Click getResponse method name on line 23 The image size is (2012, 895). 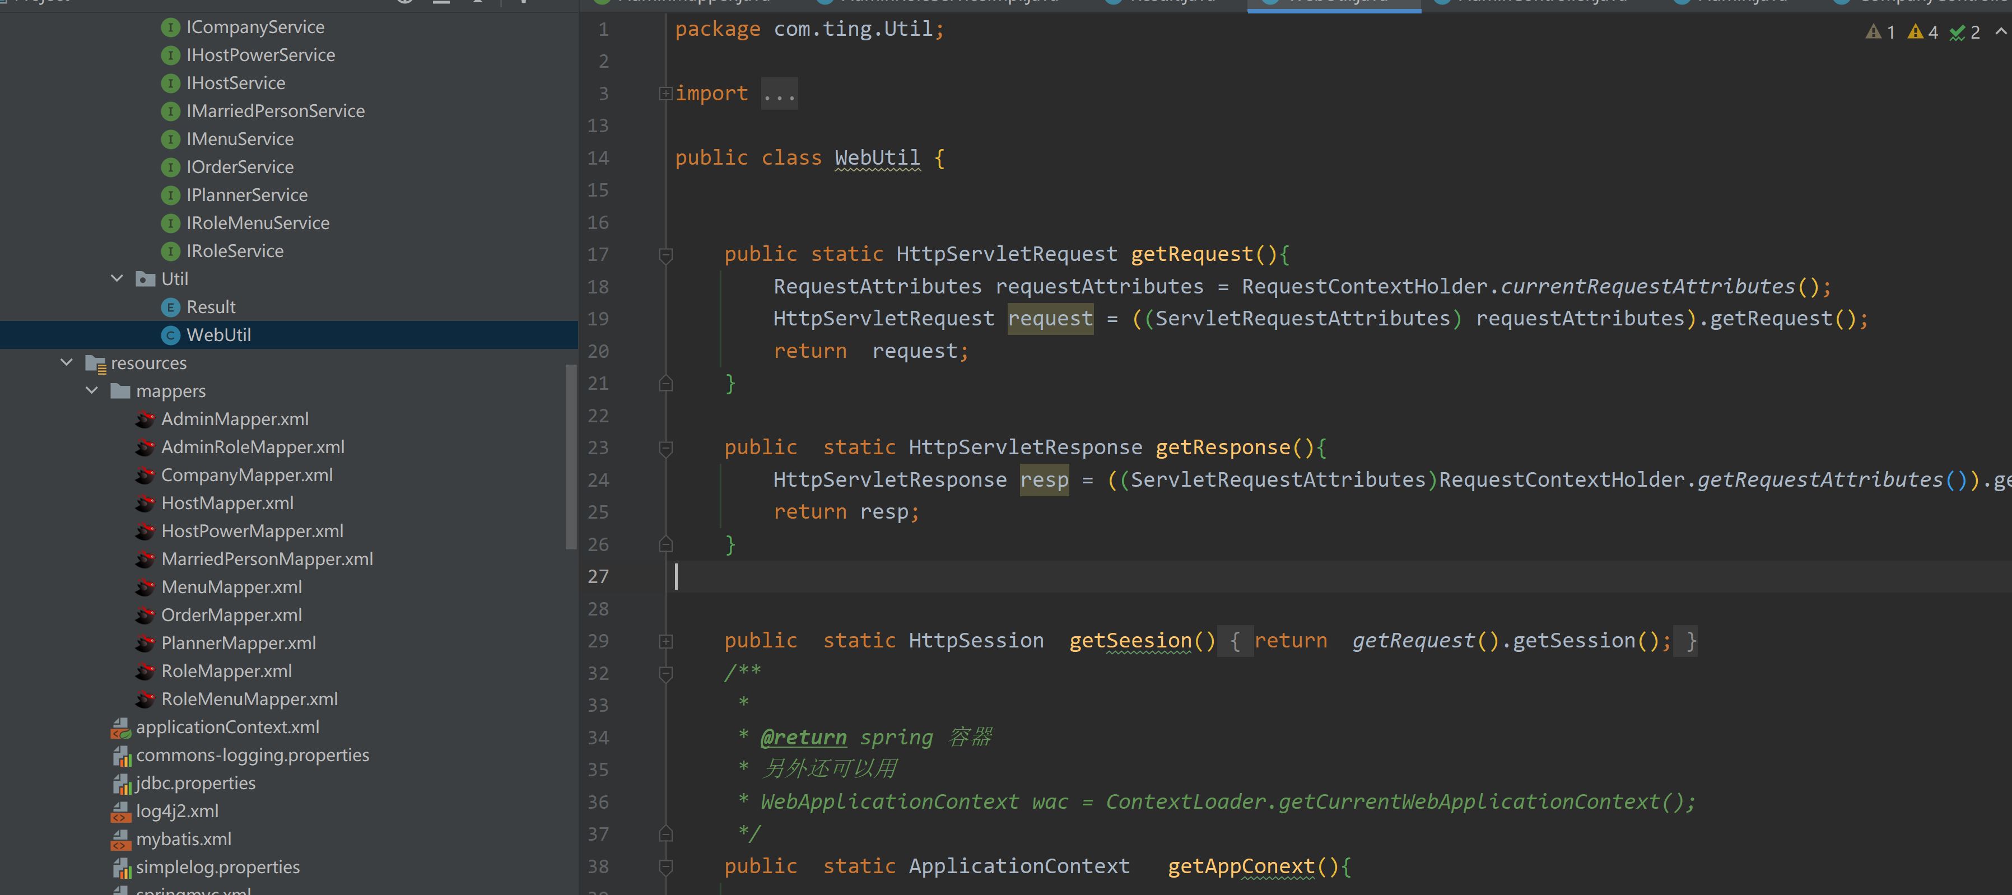[1222, 447]
